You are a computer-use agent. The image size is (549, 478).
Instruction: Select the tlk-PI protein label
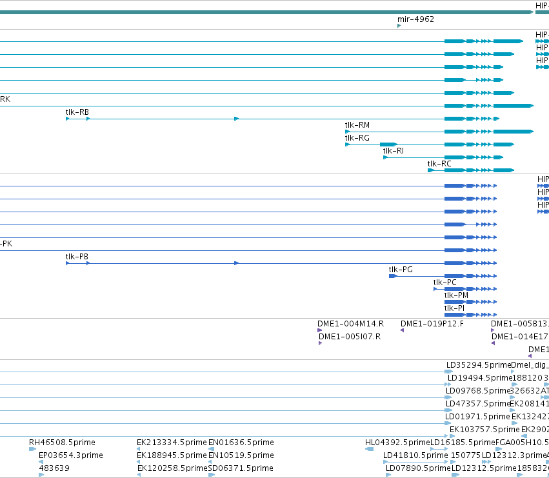[x=454, y=308]
